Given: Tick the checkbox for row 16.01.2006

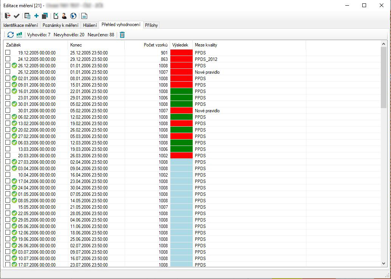Looking at the screenshot, I should point(8,91).
